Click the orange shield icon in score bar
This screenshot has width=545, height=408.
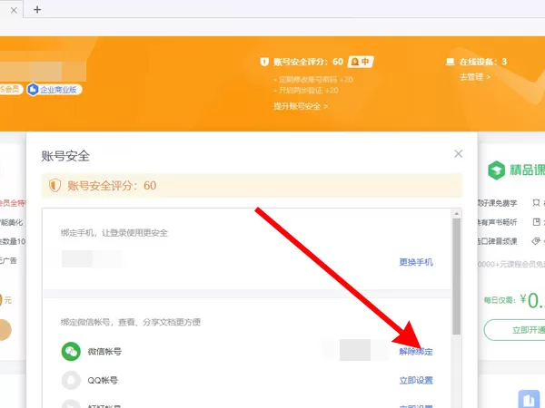point(54,186)
